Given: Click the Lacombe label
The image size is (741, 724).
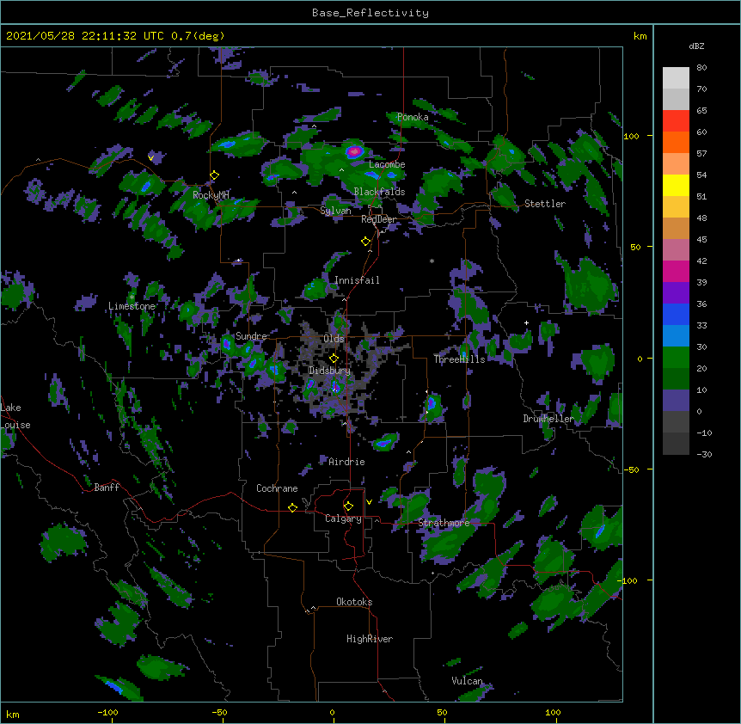Looking at the screenshot, I should [387, 164].
